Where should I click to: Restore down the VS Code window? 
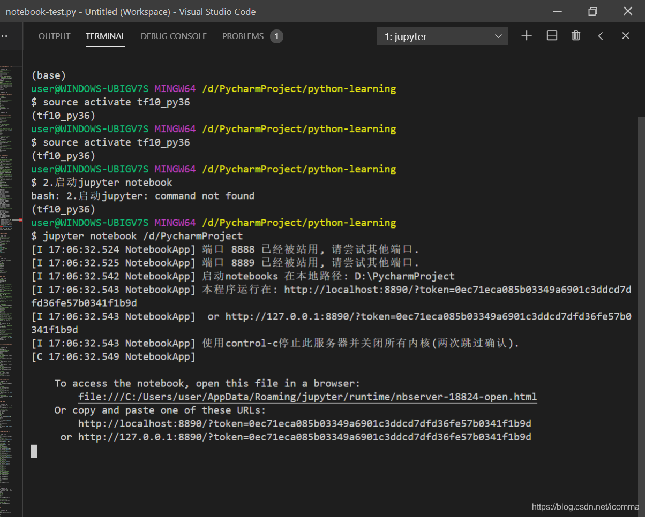coord(592,11)
